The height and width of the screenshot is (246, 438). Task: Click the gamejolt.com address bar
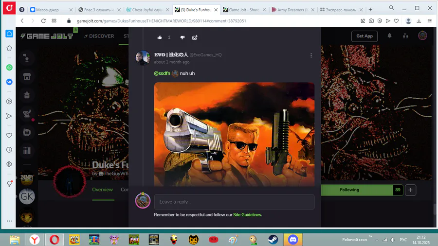(162, 21)
